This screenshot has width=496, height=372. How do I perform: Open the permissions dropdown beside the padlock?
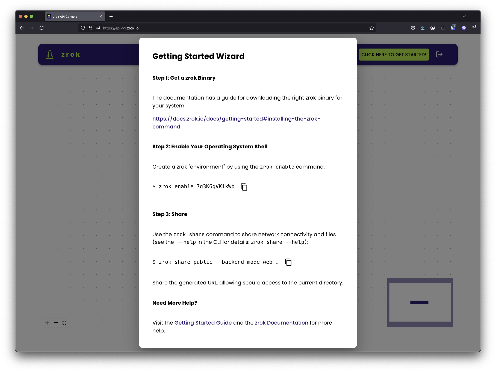(x=98, y=28)
